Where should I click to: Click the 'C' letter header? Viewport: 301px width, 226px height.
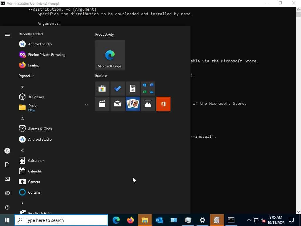(x=22, y=150)
